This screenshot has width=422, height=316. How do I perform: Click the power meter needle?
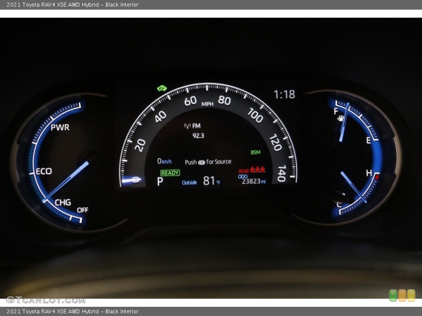(66, 181)
